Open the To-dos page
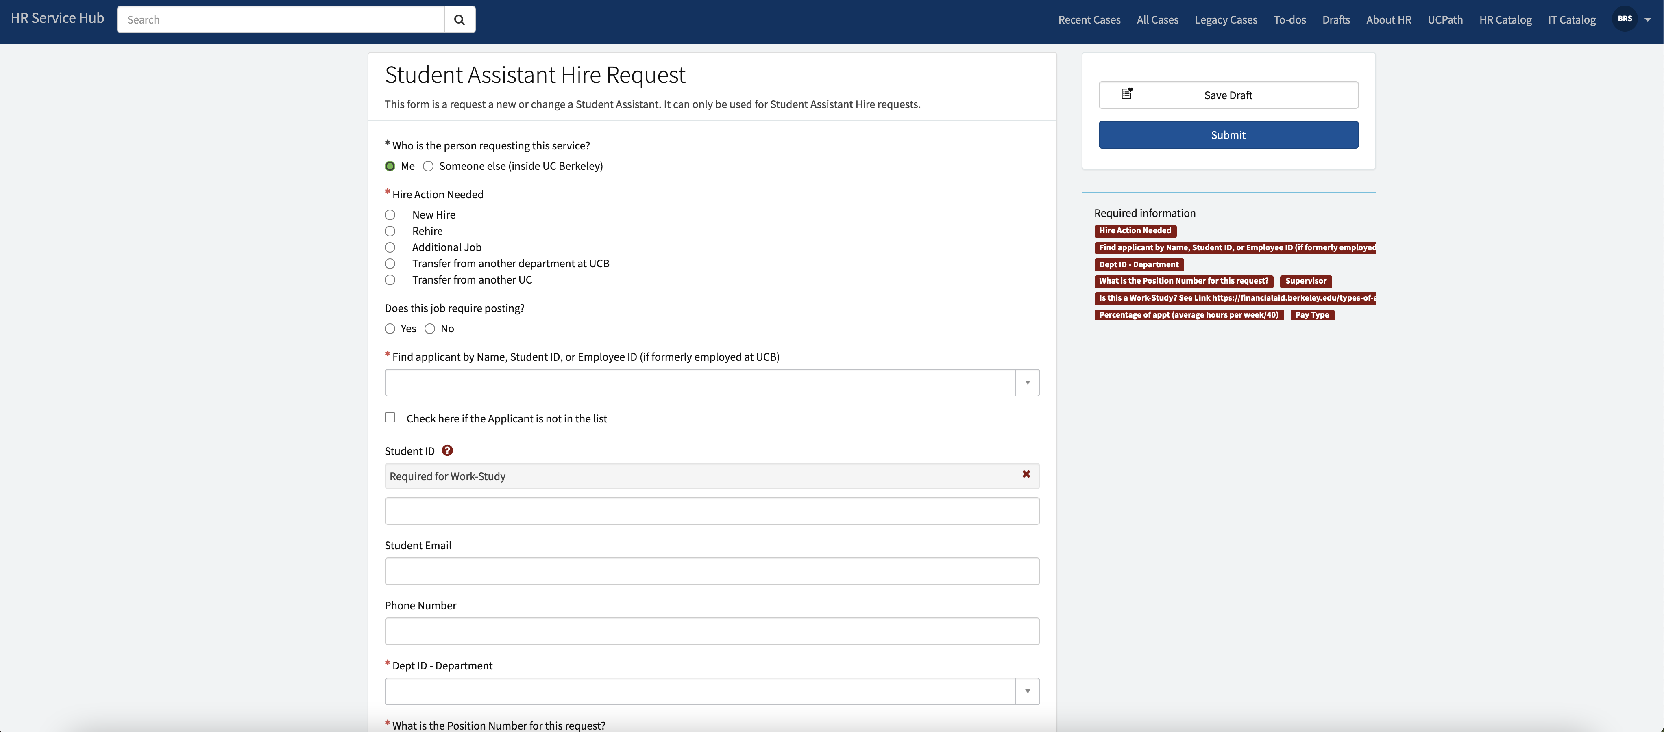Viewport: 1664px width, 732px height. tap(1289, 20)
